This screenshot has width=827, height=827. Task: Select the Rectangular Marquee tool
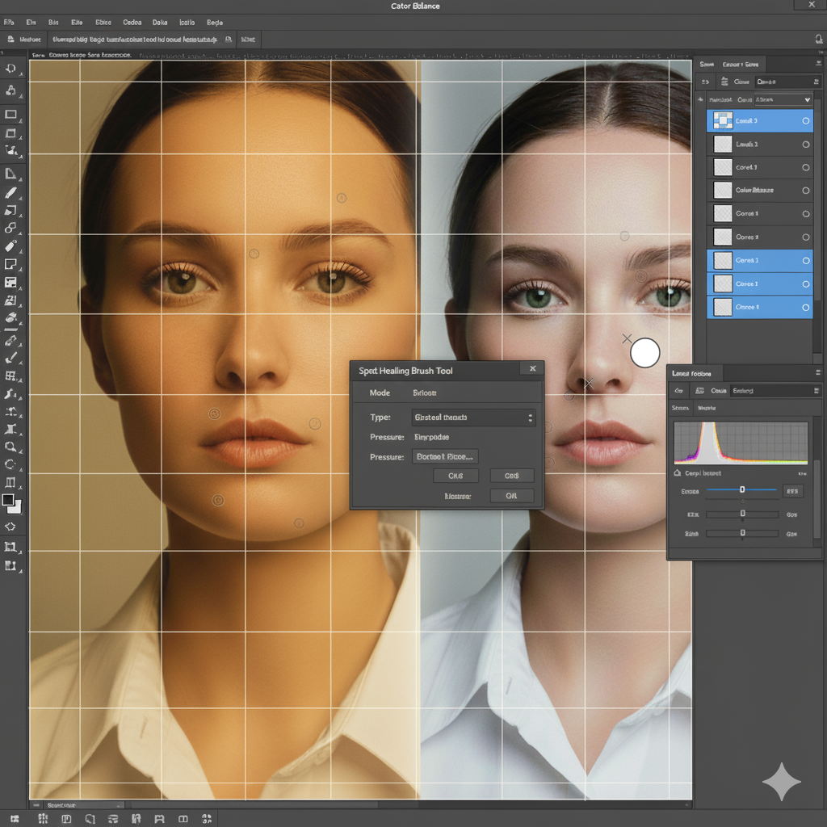(x=10, y=115)
